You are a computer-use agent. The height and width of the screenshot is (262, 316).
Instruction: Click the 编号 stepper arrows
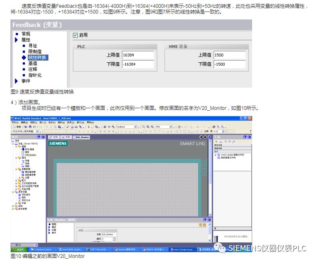(x=114, y=239)
